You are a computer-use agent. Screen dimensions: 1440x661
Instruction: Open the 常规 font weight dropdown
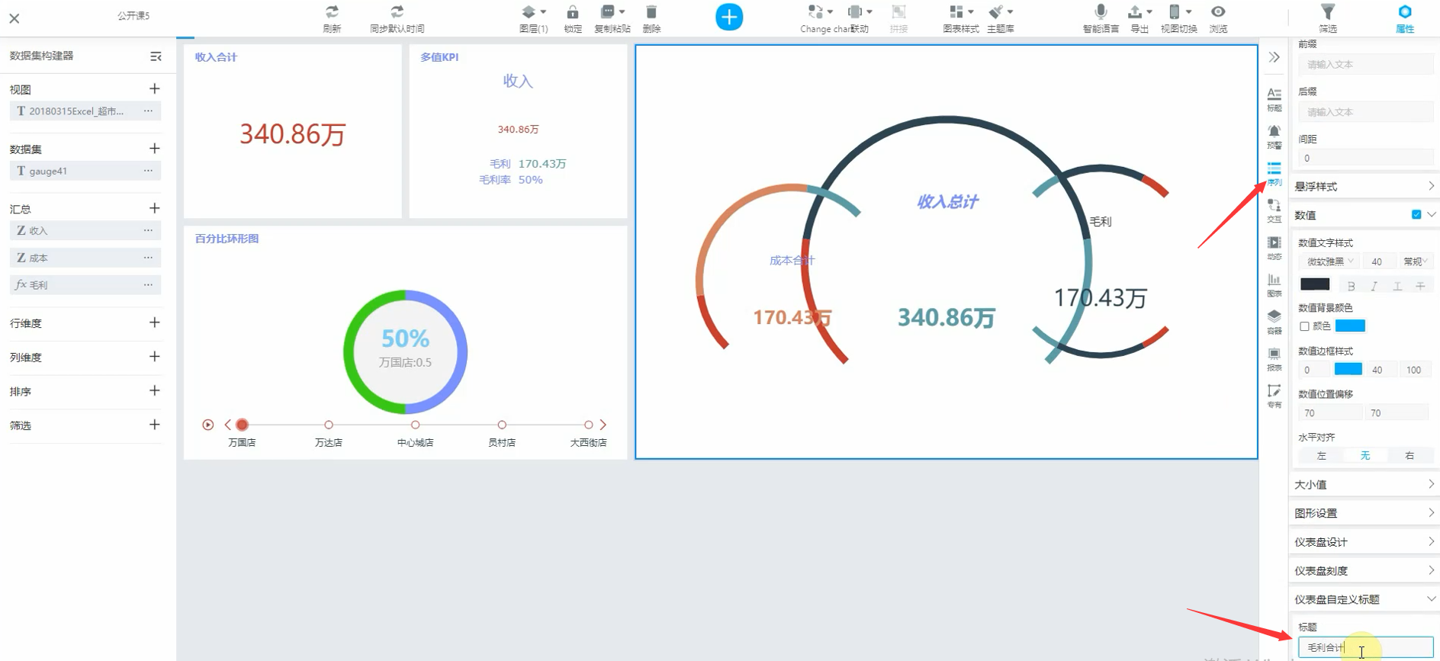pyautogui.click(x=1416, y=262)
